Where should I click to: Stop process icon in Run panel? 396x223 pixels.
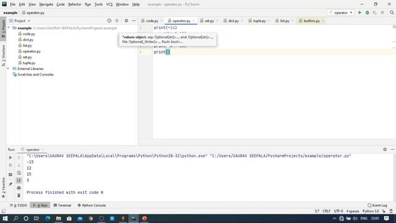11,165
